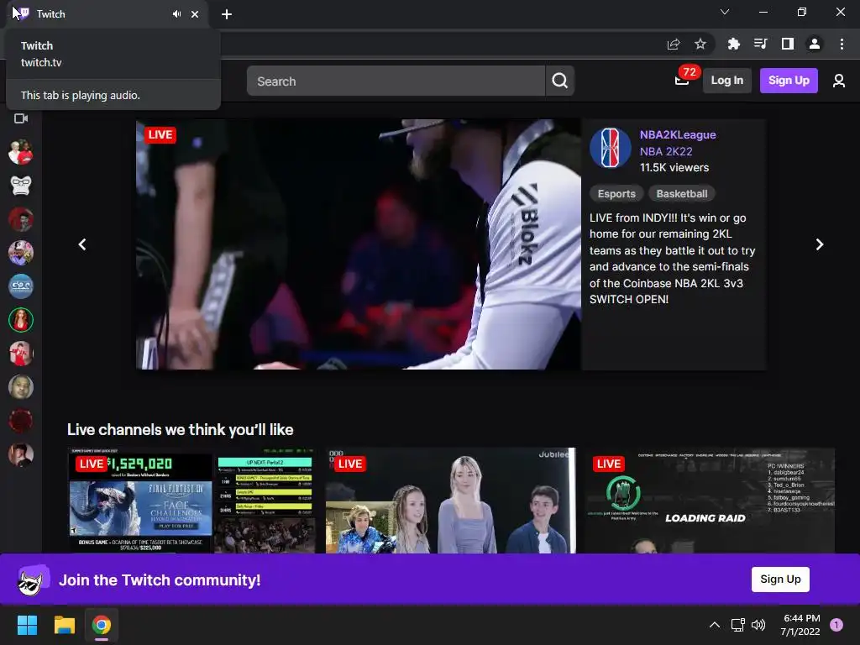Open the white gorilla avatar channel

[x=21, y=186]
